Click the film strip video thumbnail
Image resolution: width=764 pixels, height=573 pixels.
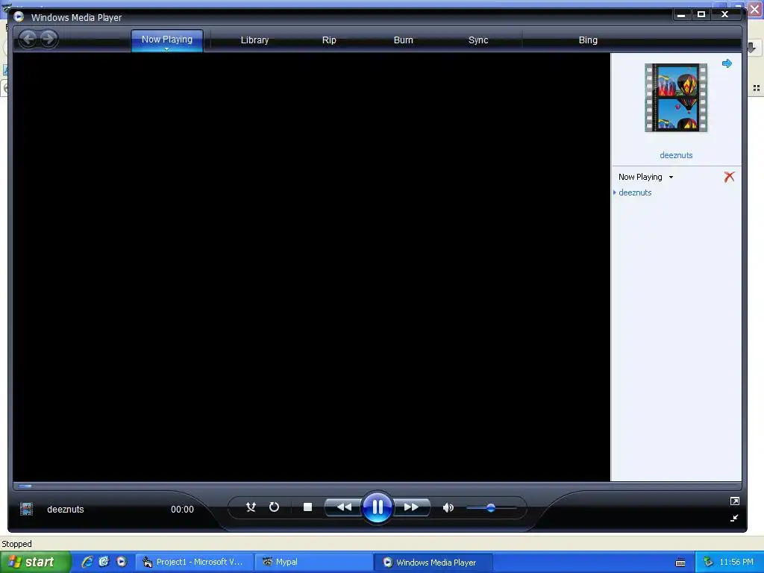click(676, 98)
